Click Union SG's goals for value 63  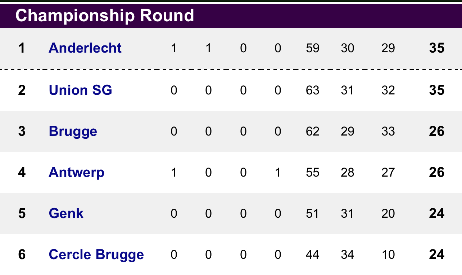click(312, 90)
